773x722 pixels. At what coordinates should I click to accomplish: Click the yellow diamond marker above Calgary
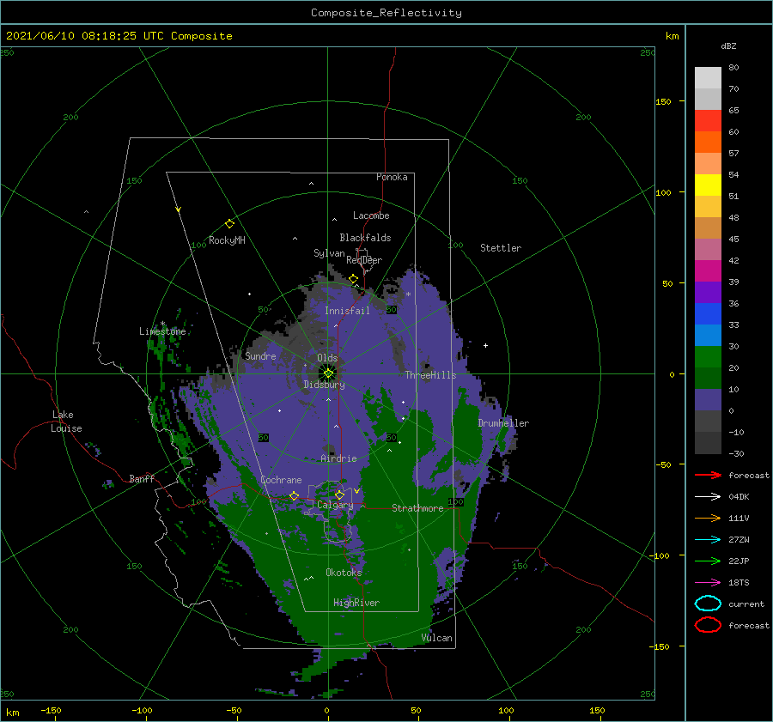click(339, 494)
